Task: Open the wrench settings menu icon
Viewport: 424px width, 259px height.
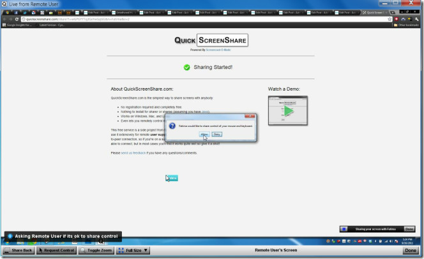Action: click(417, 19)
